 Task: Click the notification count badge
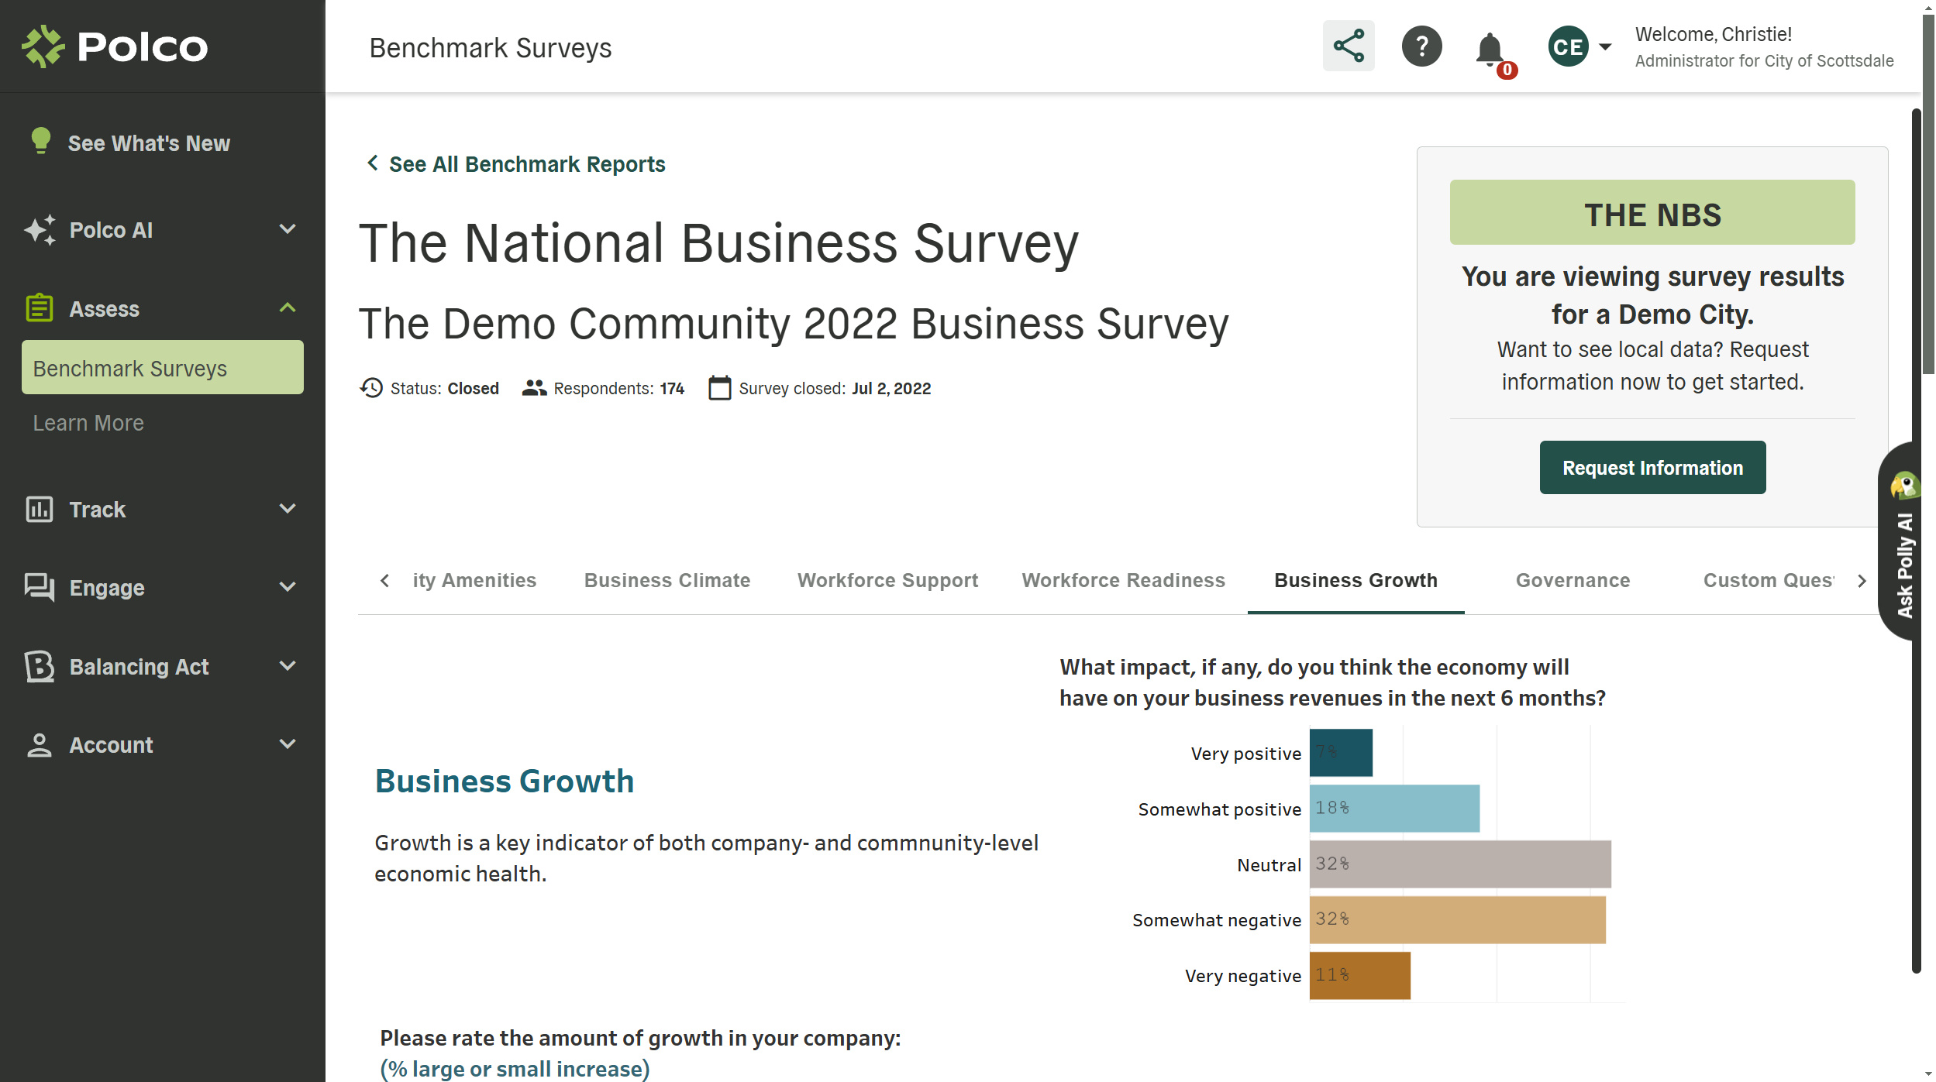coord(1507,70)
